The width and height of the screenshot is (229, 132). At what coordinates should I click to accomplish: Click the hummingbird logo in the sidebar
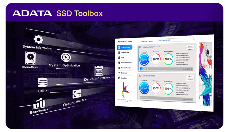(x=125, y=90)
